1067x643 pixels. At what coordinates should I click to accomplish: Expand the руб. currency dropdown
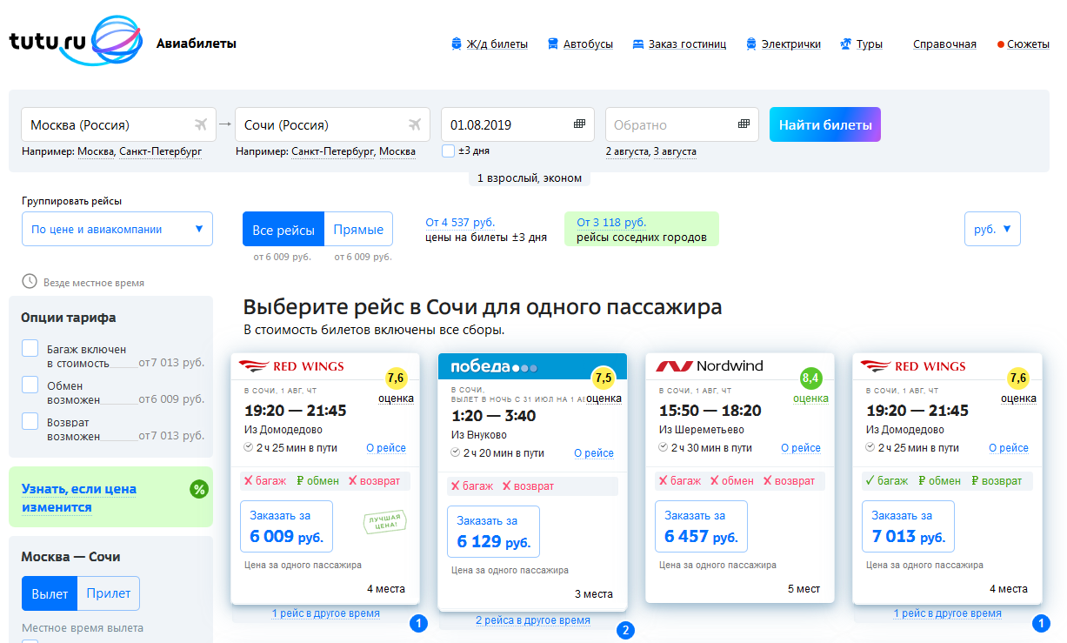(x=992, y=230)
